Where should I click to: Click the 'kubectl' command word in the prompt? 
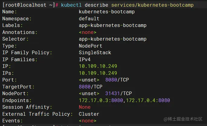[x=71, y=5]
